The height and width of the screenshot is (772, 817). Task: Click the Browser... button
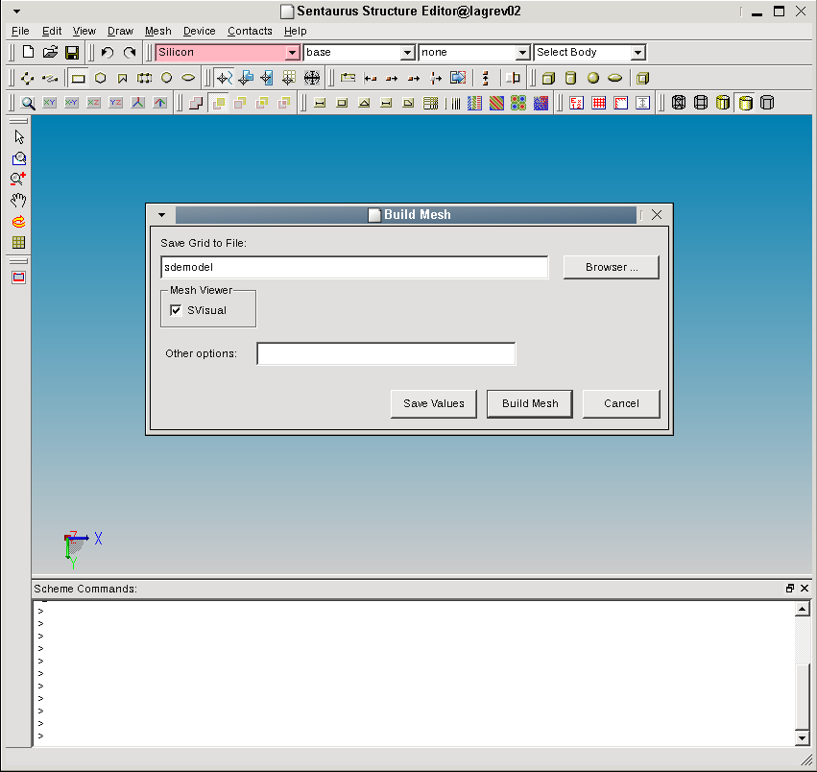click(x=612, y=268)
